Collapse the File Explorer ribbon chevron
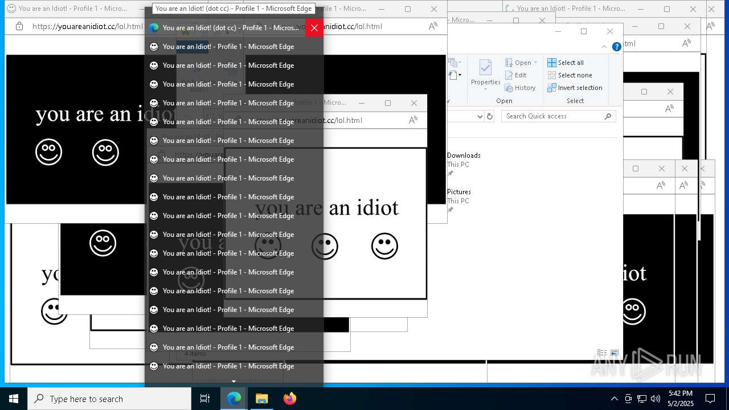This screenshot has height=410, width=729. pyautogui.click(x=604, y=47)
